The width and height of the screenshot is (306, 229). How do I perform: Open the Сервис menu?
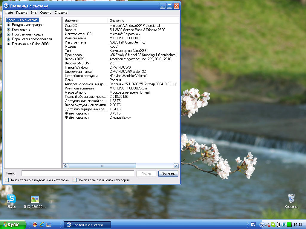pyautogui.click(x=45, y=13)
